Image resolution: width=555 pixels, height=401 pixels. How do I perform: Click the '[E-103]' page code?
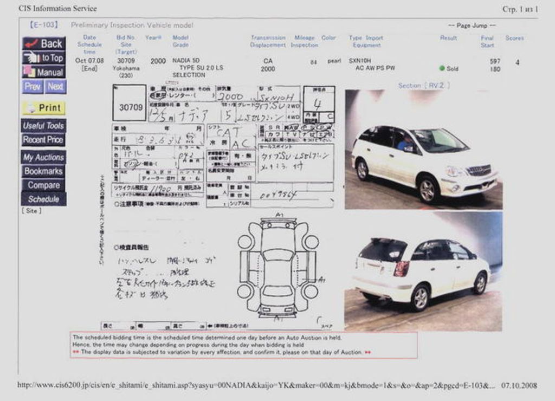coord(44,25)
